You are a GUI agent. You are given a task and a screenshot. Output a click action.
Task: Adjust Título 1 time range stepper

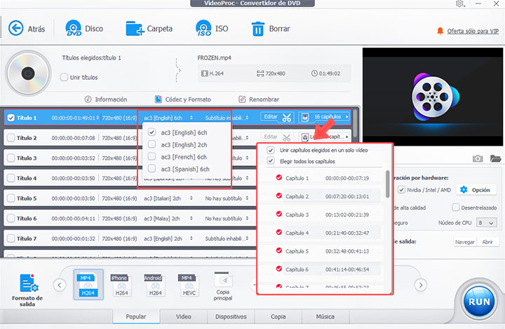point(97,118)
